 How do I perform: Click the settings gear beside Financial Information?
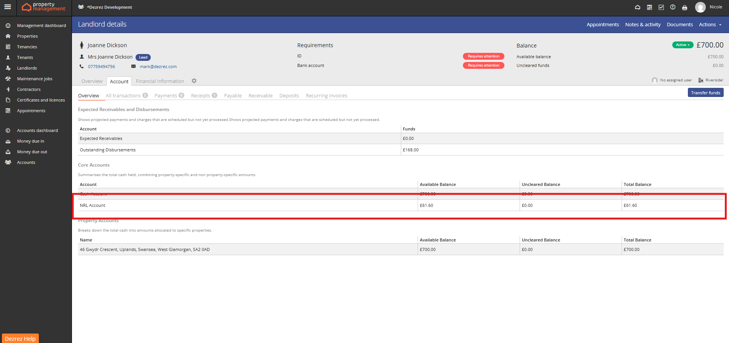(194, 81)
